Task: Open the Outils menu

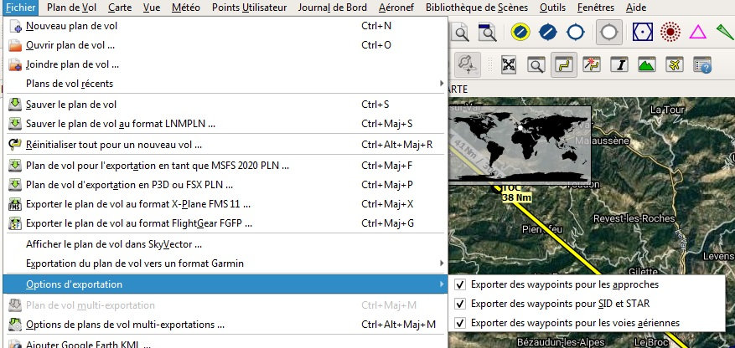Action: pyautogui.click(x=552, y=8)
